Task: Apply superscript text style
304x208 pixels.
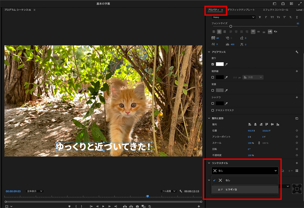Action: click(284, 17)
